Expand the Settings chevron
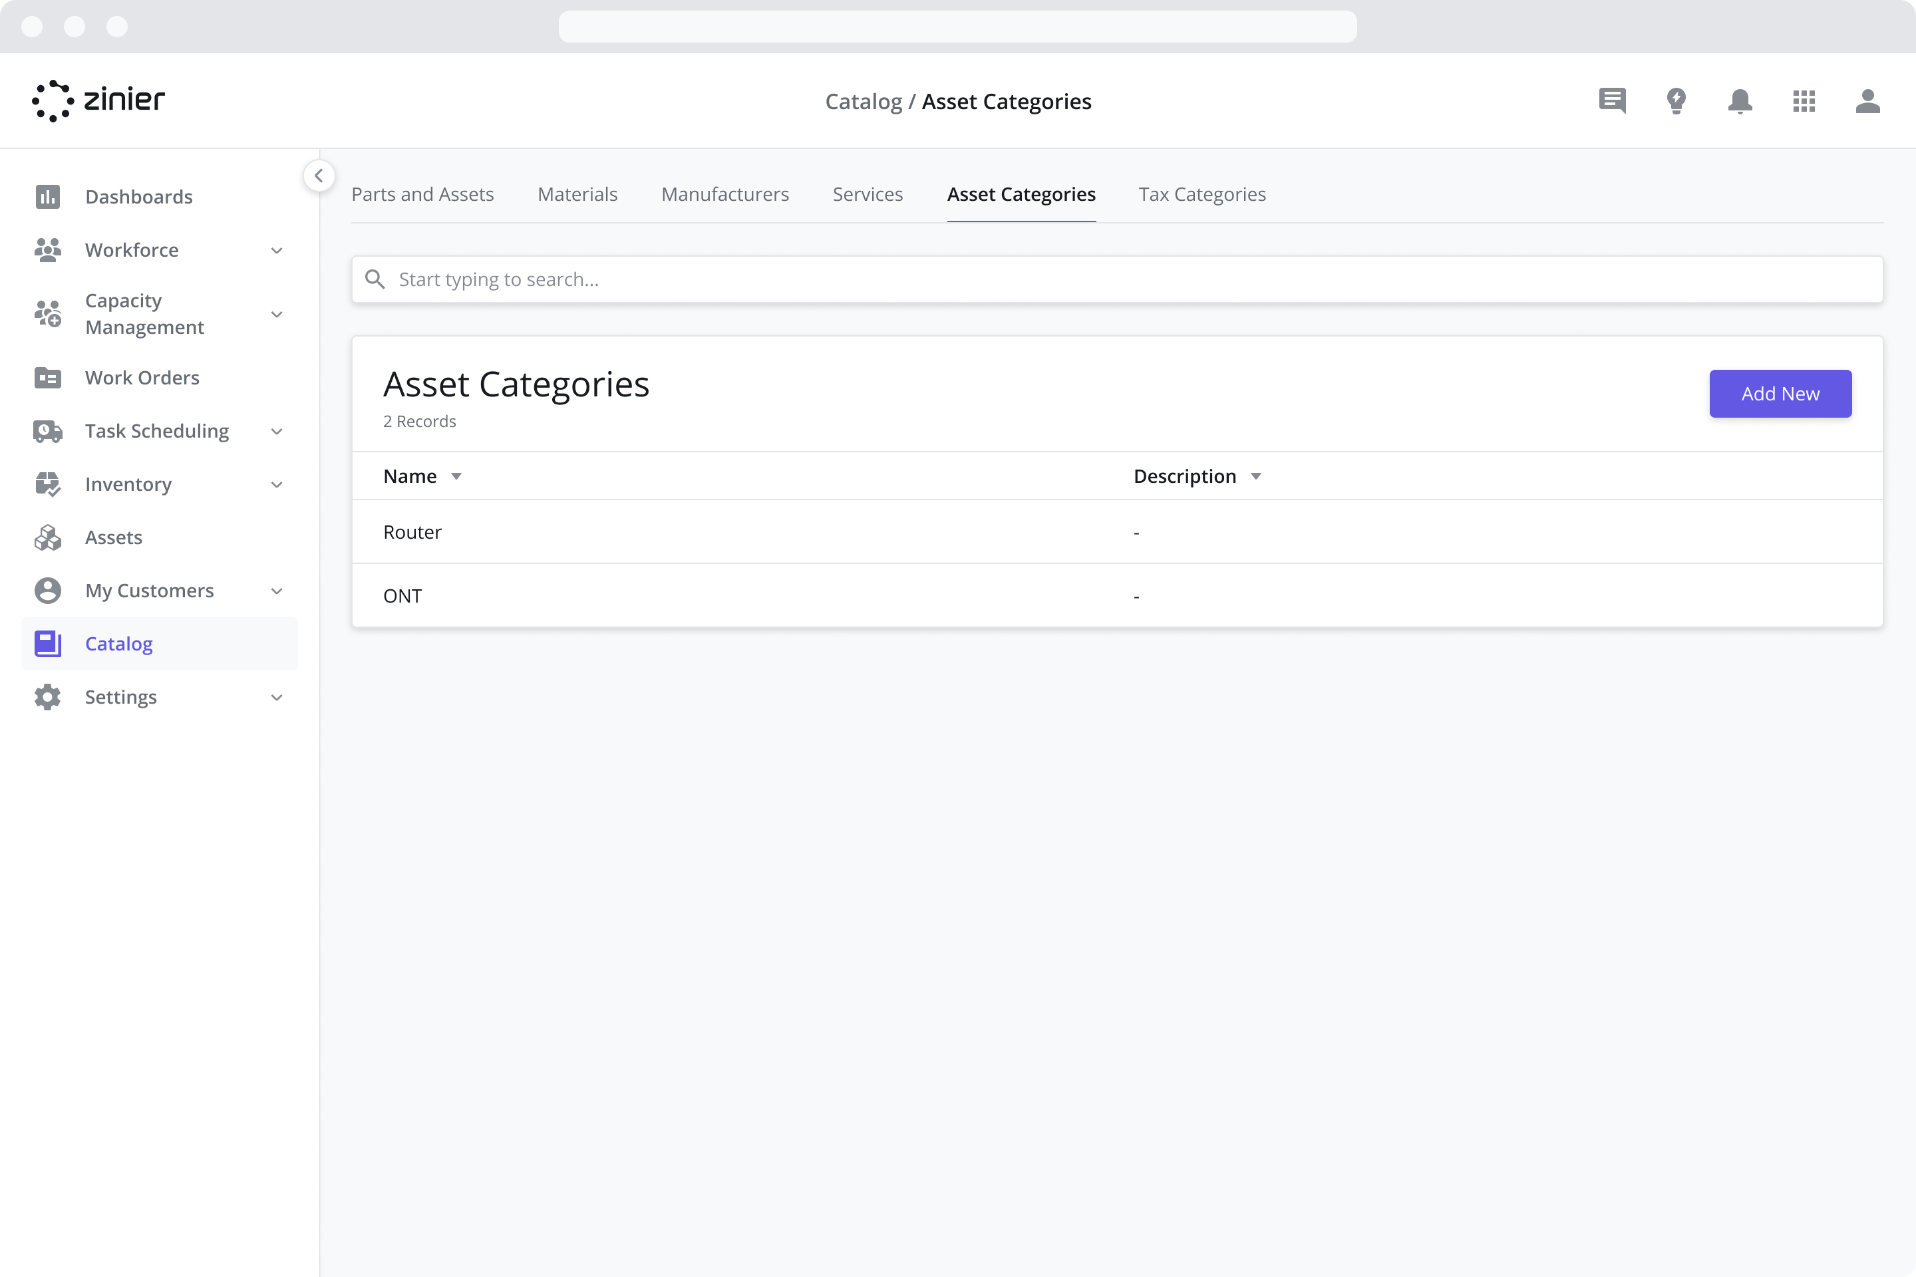Image resolution: width=1916 pixels, height=1277 pixels. pos(277,697)
